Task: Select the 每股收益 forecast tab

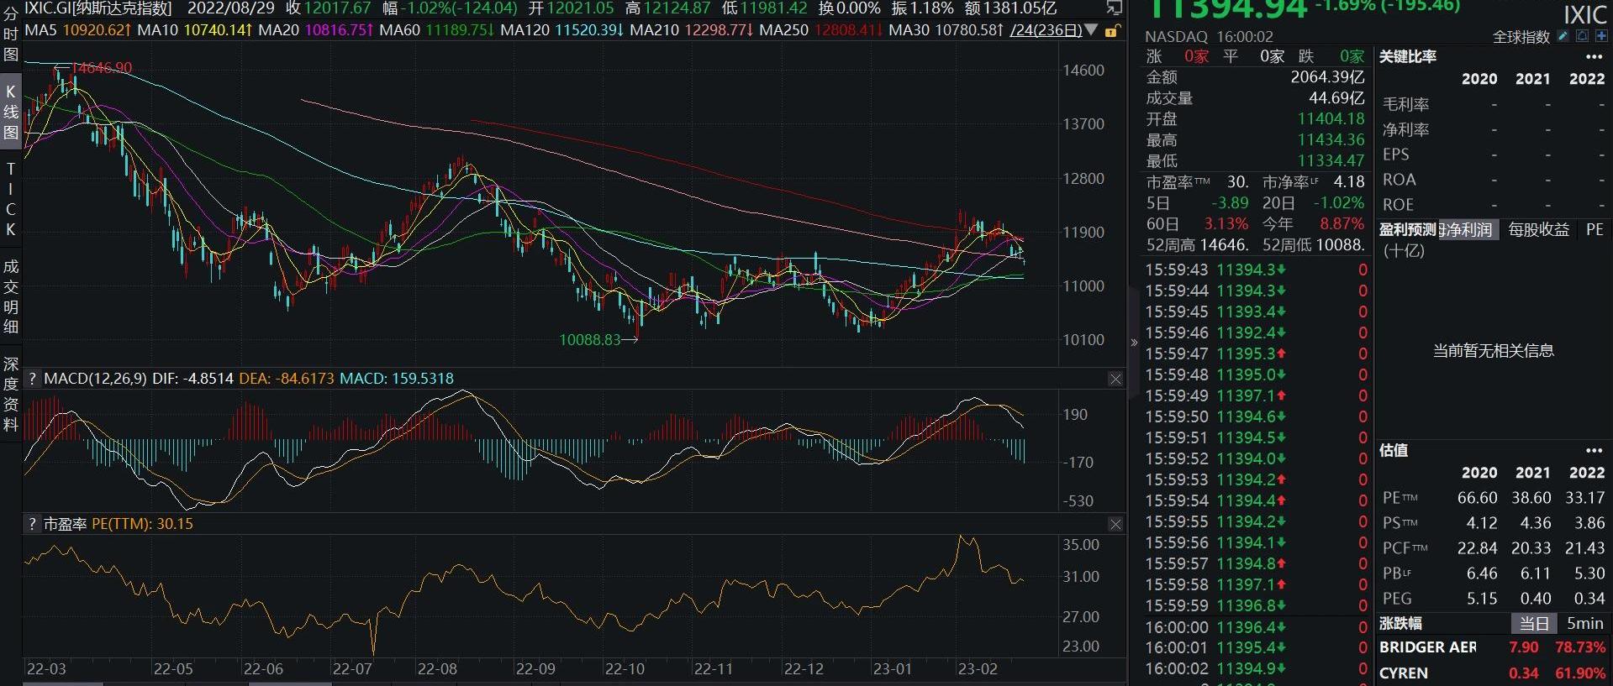Action: (1538, 230)
